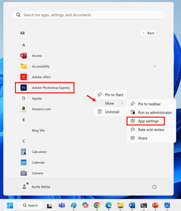
Task: Launch Calculator from its icon
Action: click(24, 152)
